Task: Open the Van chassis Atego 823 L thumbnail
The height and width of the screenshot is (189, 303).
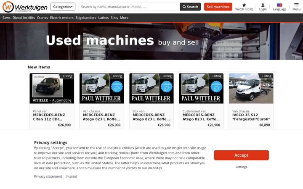Action: (102, 88)
